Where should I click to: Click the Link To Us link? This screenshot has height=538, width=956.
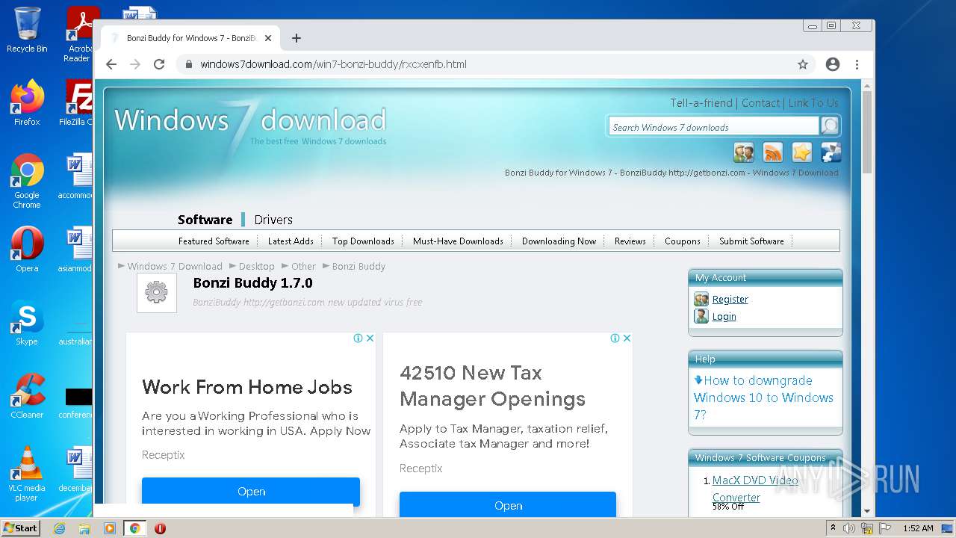(813, 103)
